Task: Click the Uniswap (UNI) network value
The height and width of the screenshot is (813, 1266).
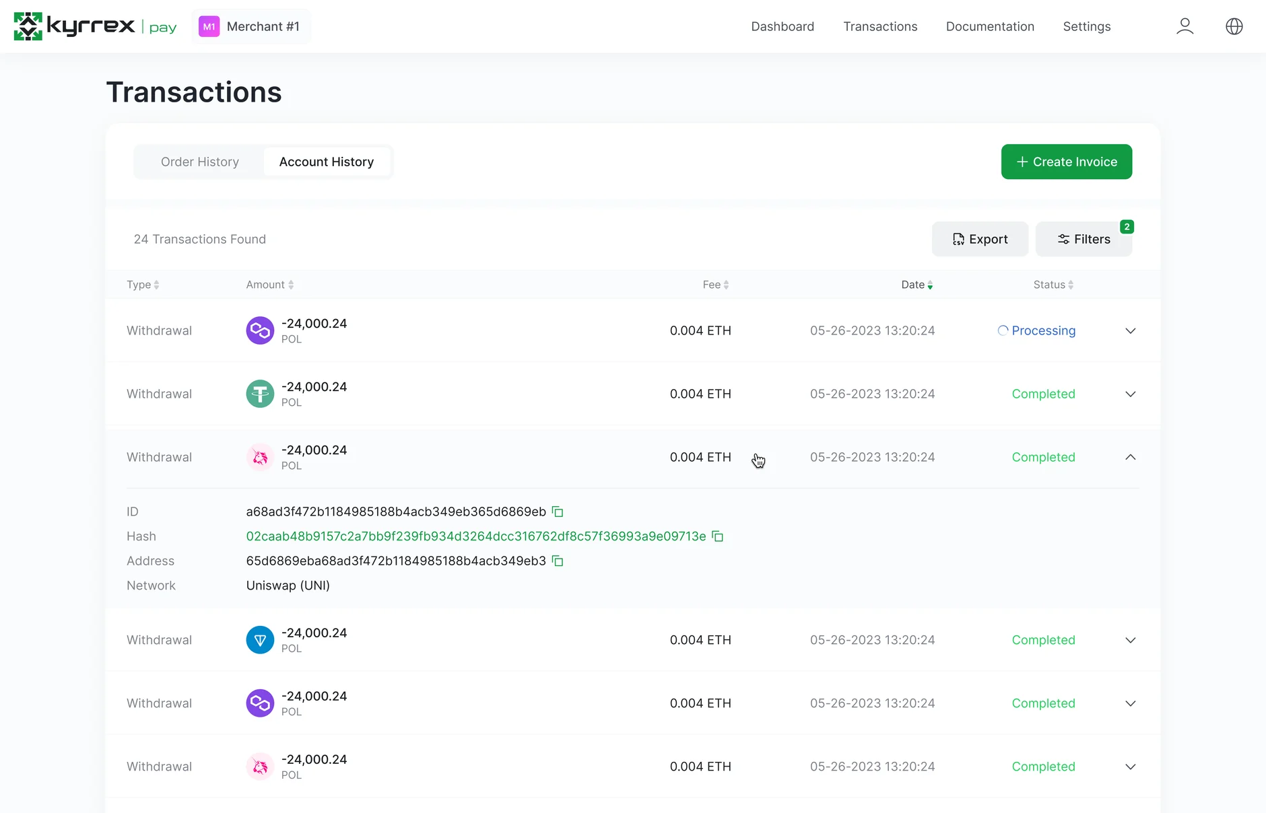Action: click(288, 586)
